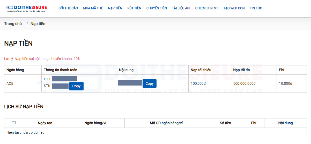Image resolution: width=311 pixels, height=144 pixels.
Task: Copy the Nội dung transfer content
Action: coord(149,83)
